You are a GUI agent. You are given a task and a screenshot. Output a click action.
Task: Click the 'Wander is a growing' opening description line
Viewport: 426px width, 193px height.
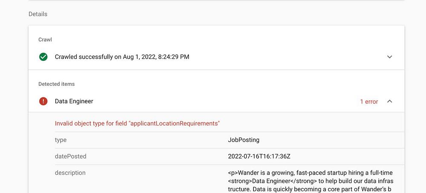click(310, 173)
